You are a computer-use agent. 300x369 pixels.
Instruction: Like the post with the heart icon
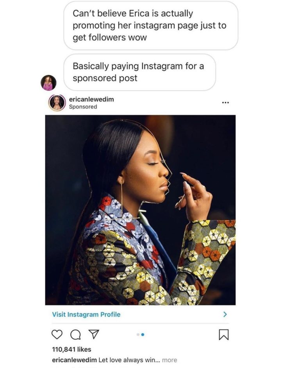57,334
